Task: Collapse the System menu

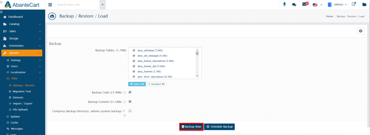Action: point(22,53)
